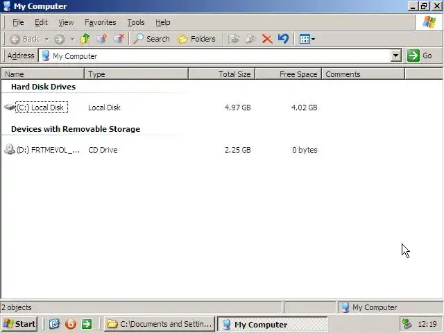Open the Favorites menu

(100, 22)
